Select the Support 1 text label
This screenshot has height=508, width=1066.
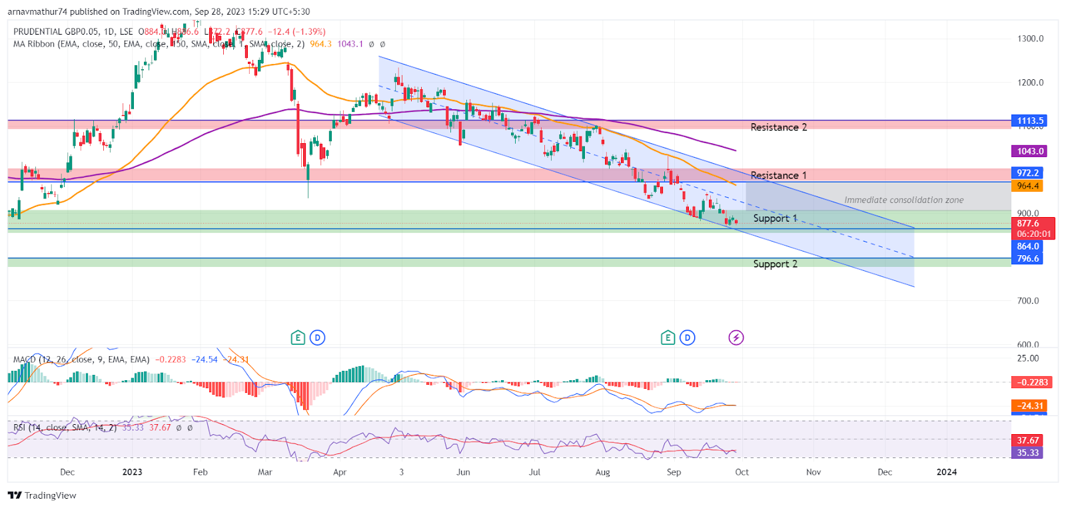pyautogui.click(x=775, y=218)
